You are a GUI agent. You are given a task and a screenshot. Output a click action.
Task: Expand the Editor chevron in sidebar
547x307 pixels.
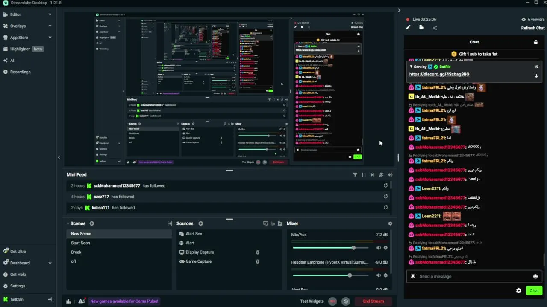[x=50, y=14]
